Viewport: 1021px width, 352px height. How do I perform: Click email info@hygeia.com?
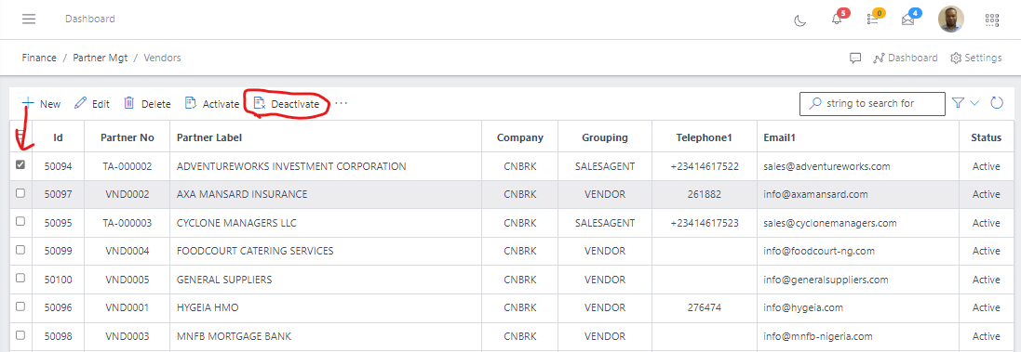tap(803, 307)
